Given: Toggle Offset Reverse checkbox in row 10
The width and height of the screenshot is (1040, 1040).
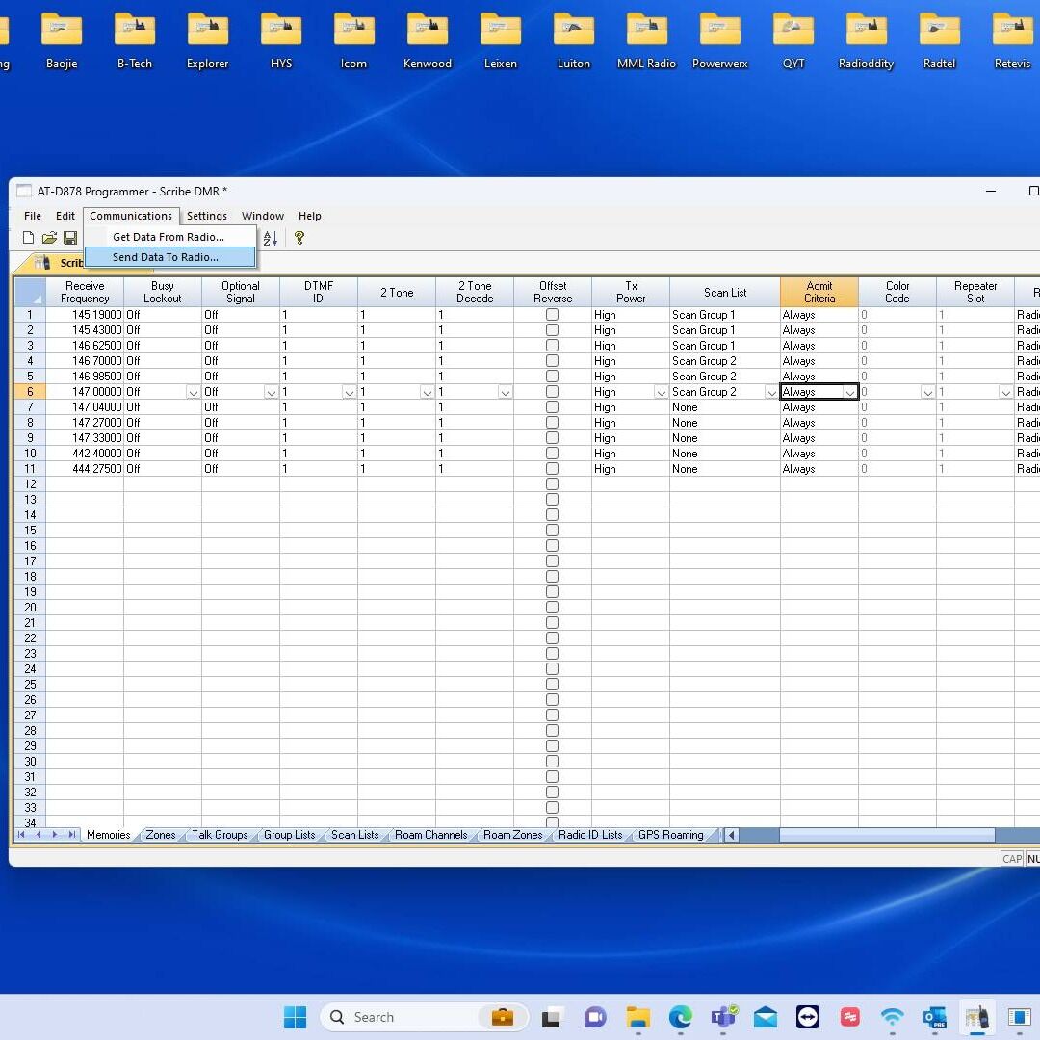Looking at the screenshot, I should tap(552, 453).
